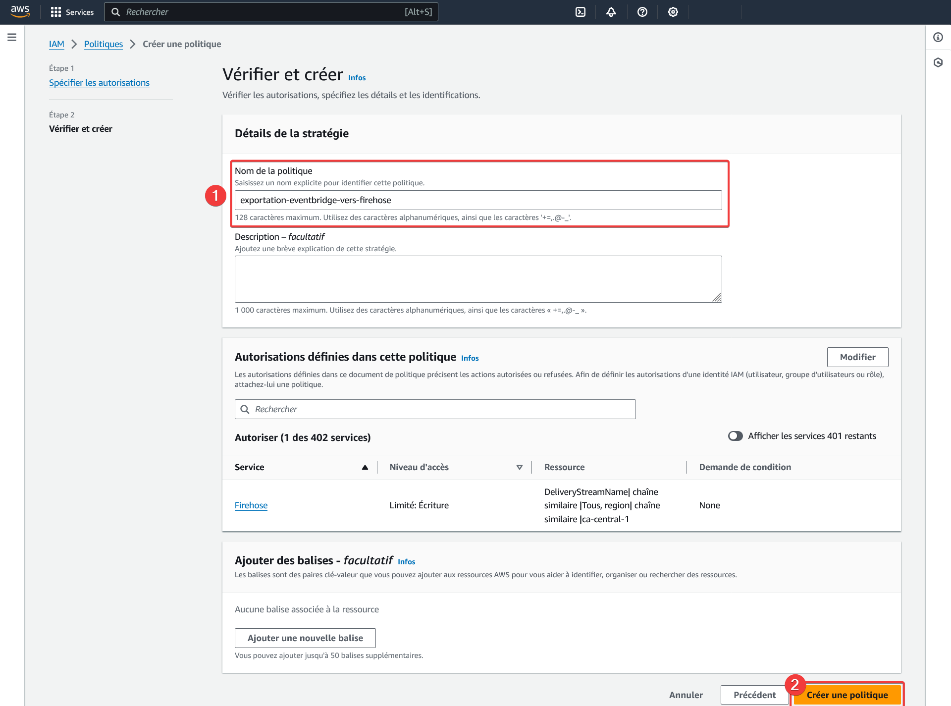Click the notifications bell icon

pyautogui.click(x=612, y=12)
